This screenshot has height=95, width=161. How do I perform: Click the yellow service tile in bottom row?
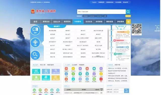pos(56,78)
